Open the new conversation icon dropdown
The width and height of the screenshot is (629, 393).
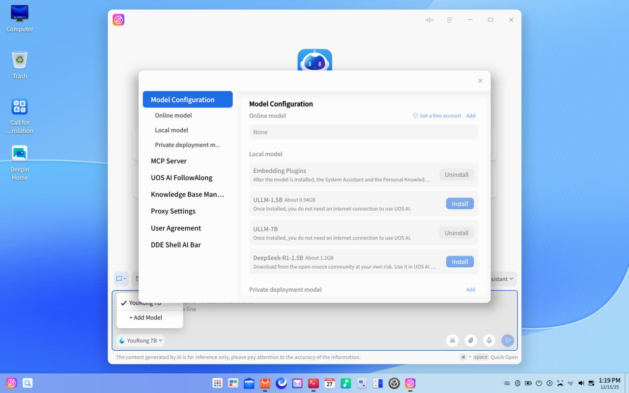[x=121, y=279]
